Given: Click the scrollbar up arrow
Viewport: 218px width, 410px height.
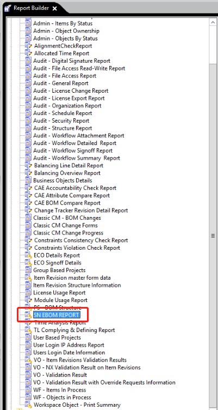Looking at the screenshot, I should click(x=213, y=22).
